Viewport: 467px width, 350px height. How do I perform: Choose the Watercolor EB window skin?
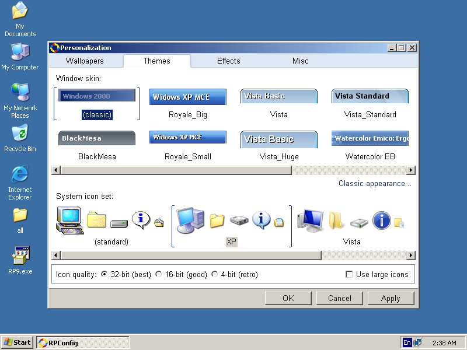point(370,146)
